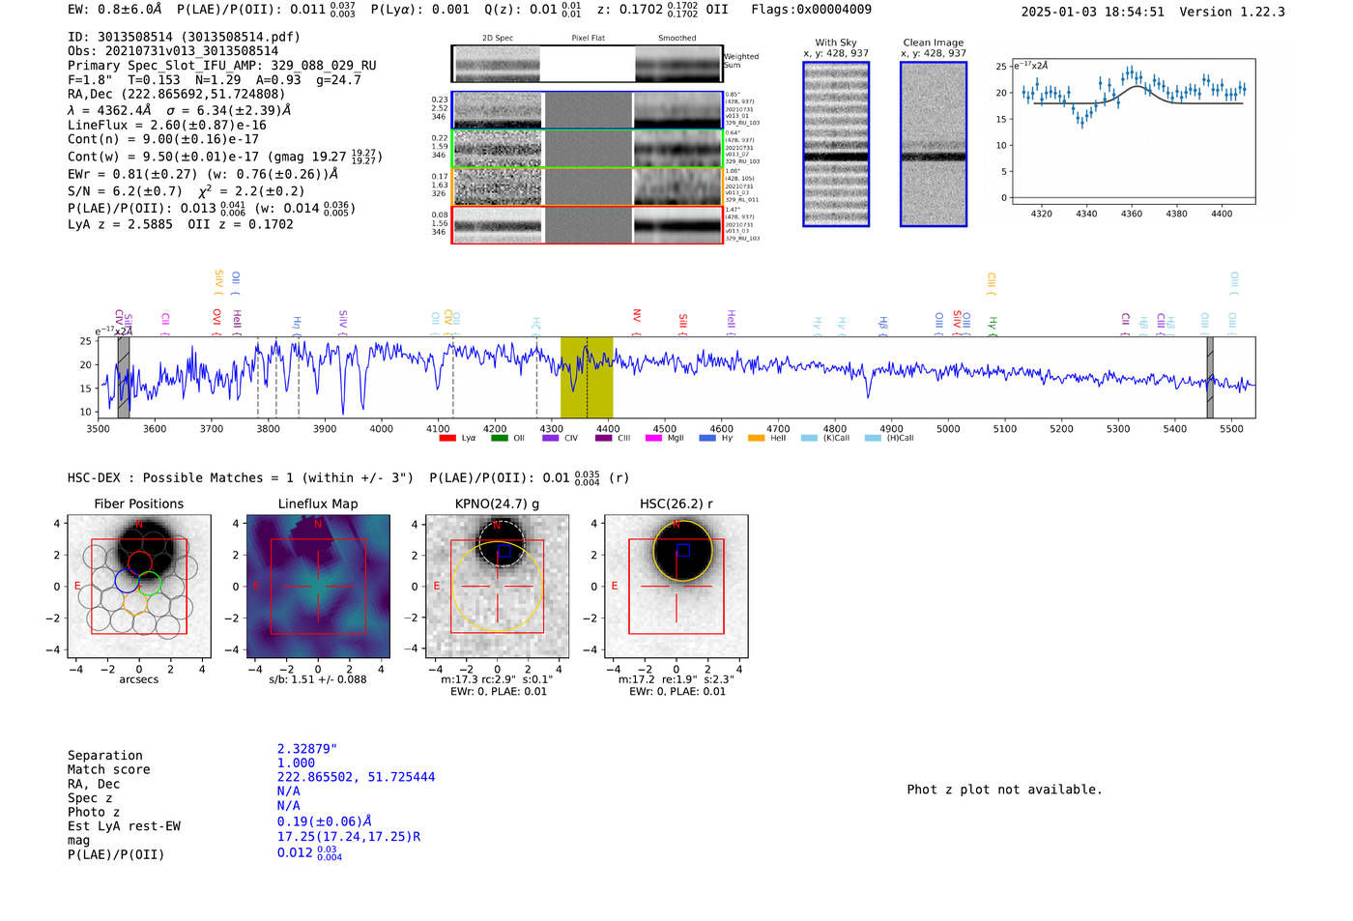
Task: Click the Pixel Flat column header
Action: (588, 39)
